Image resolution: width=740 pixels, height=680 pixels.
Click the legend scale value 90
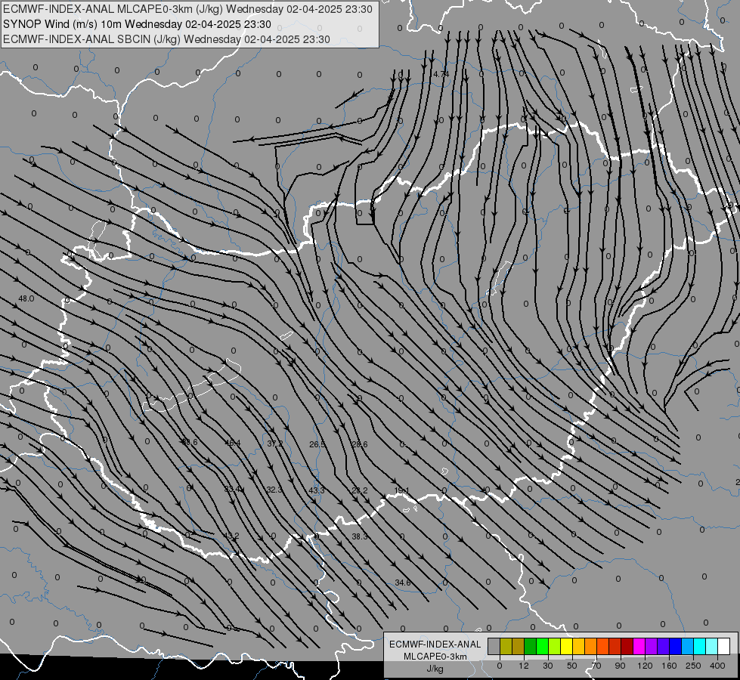pyautogui.click(x=620, y=666)
